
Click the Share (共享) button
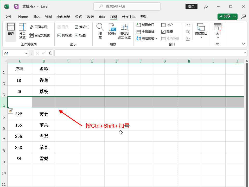pos(225,16)
